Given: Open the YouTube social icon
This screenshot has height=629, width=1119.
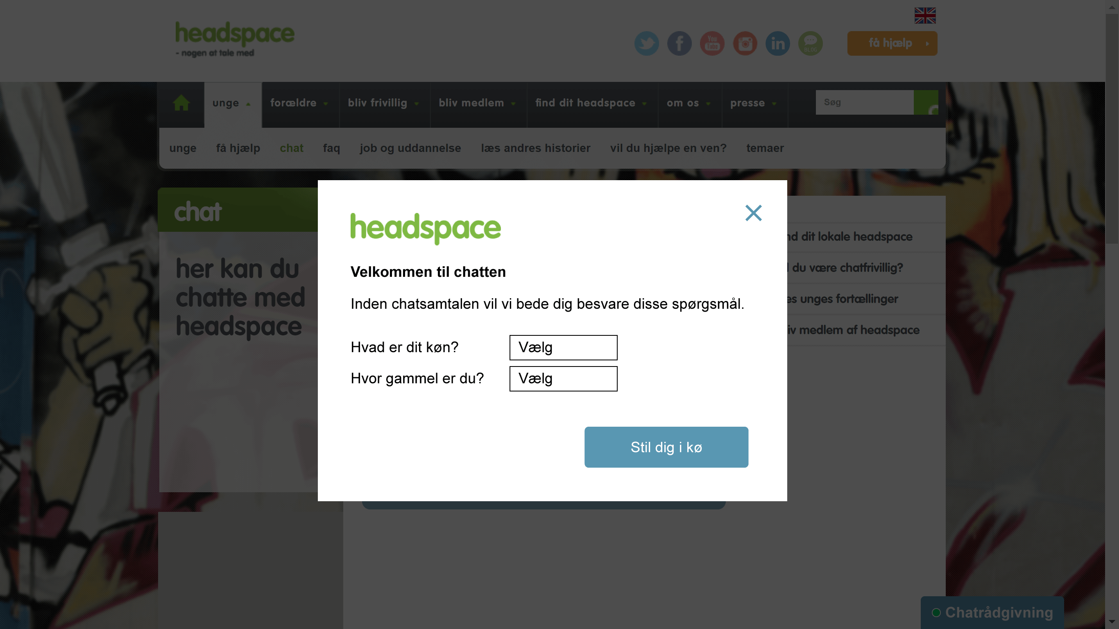Looking at the screenshot, I should click(712, 43).
